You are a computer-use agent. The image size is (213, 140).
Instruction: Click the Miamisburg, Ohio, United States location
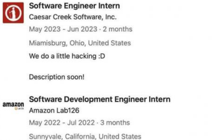tap(80, 43)
